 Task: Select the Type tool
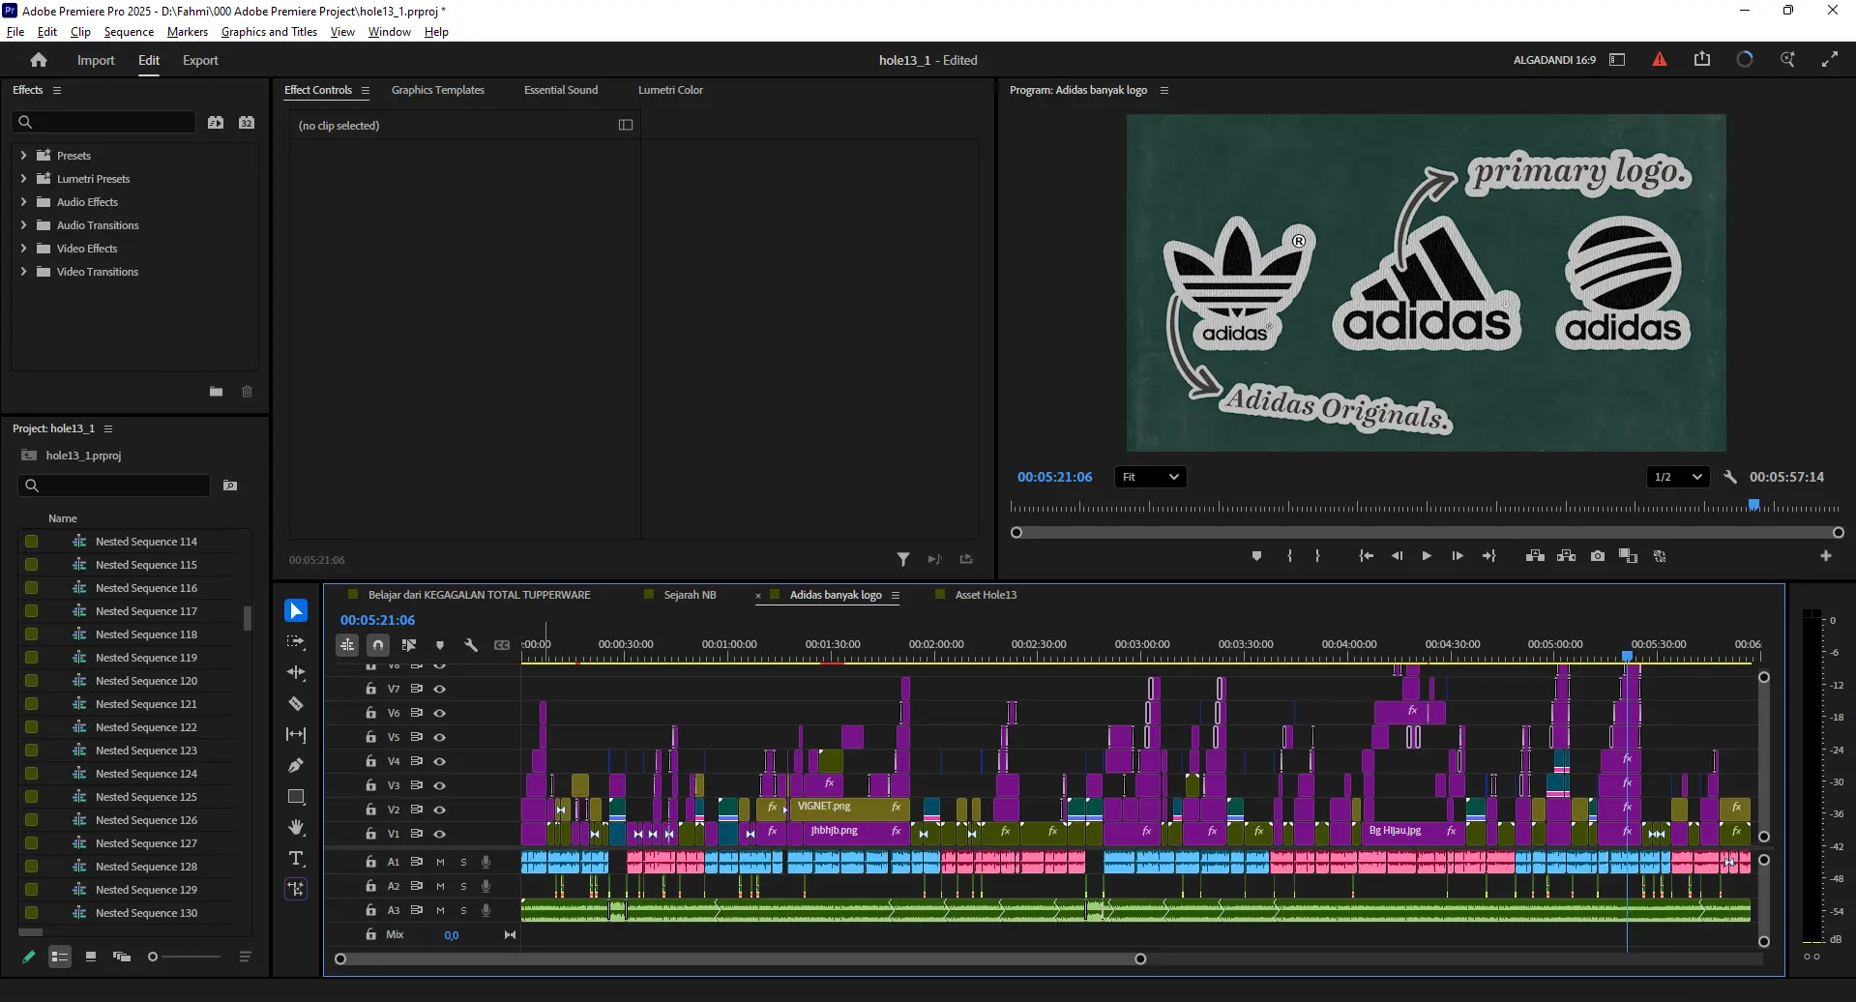tap(296, 859)
